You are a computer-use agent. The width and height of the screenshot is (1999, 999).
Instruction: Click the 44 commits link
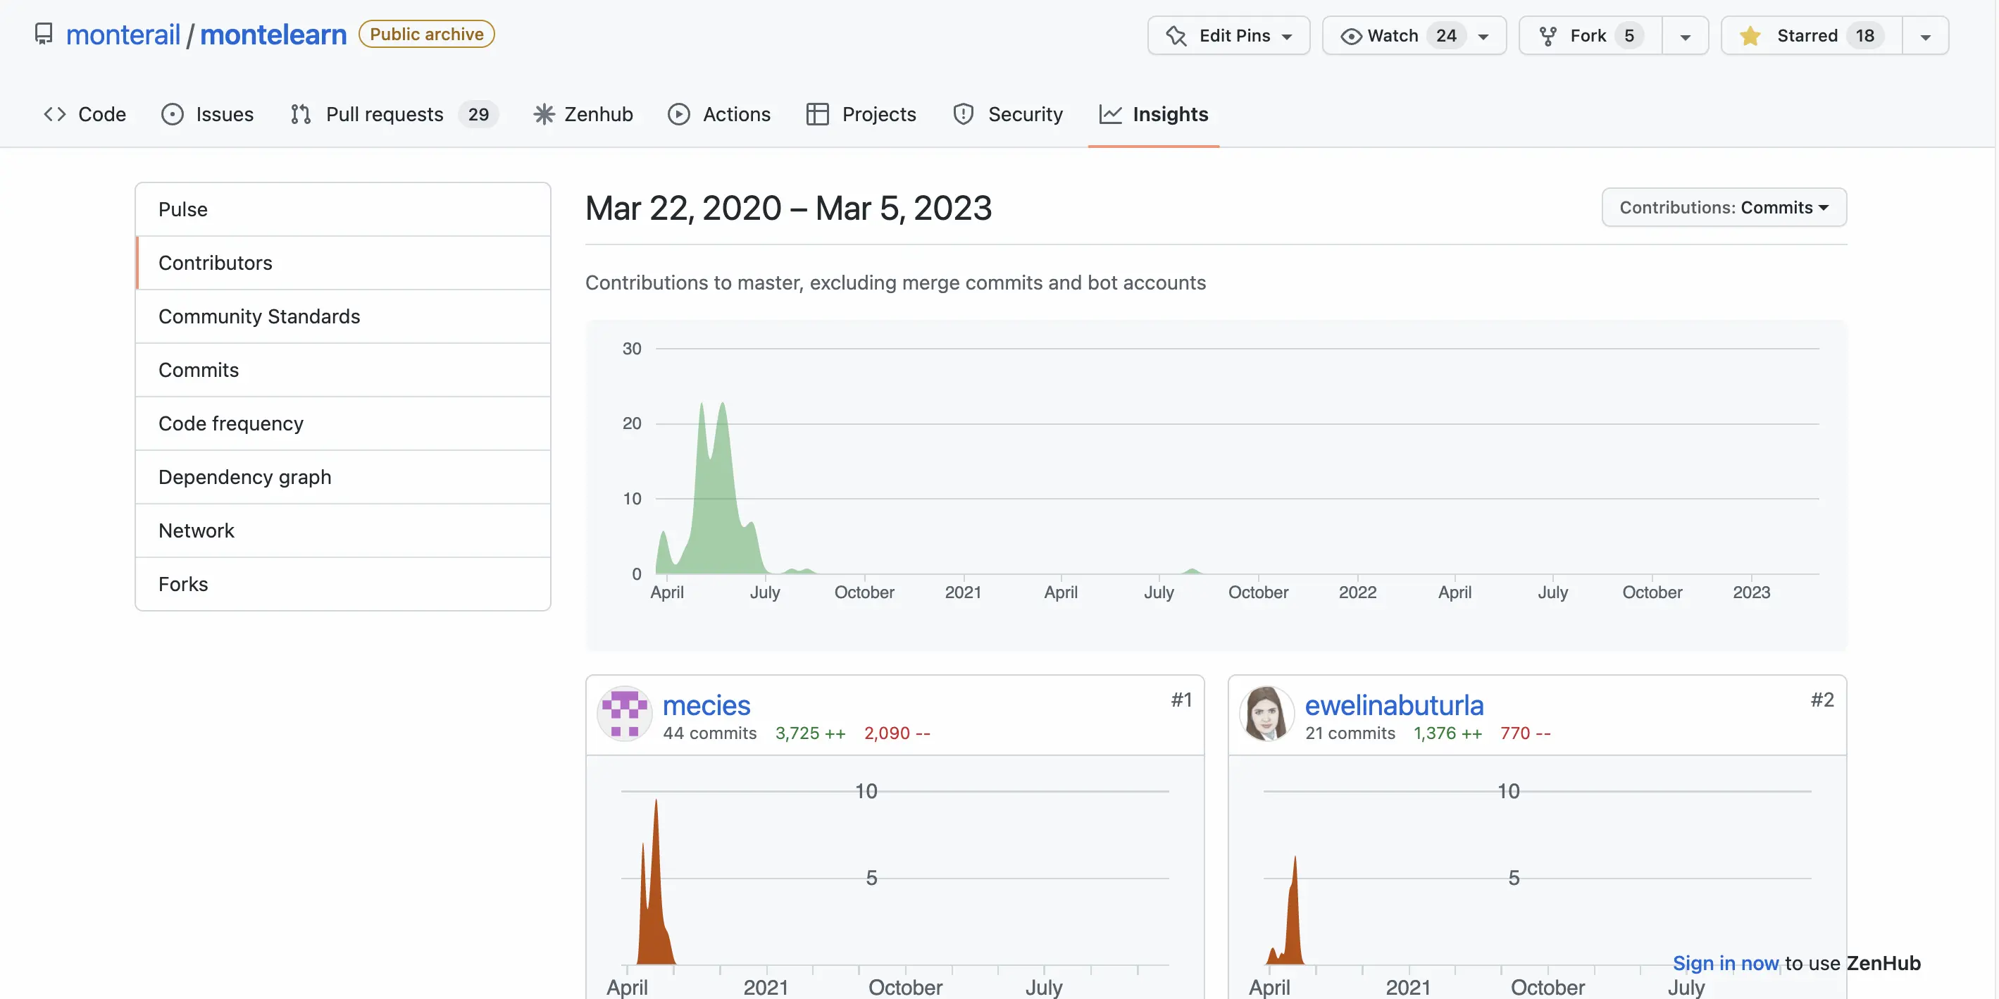click(709, 733)
